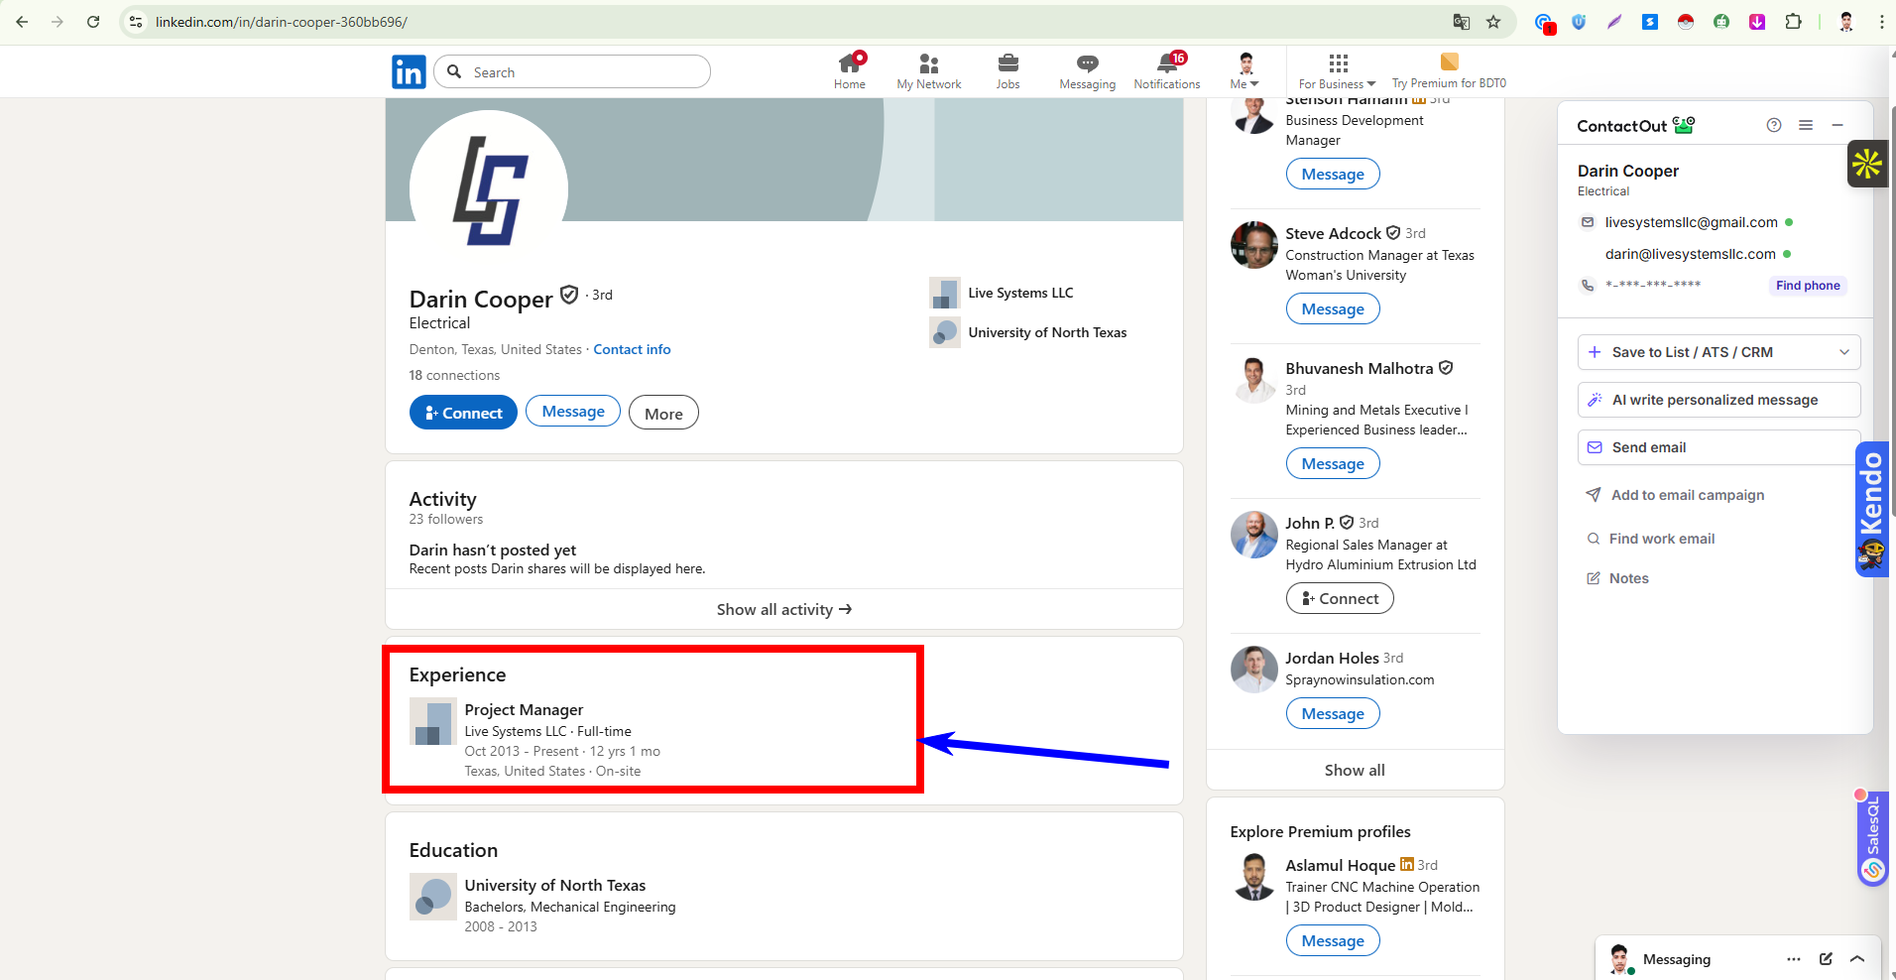This screenshot has width=1896, height=980.
Task: Click Connect with Darin Cooper
Action: click(x=463, y=413)
